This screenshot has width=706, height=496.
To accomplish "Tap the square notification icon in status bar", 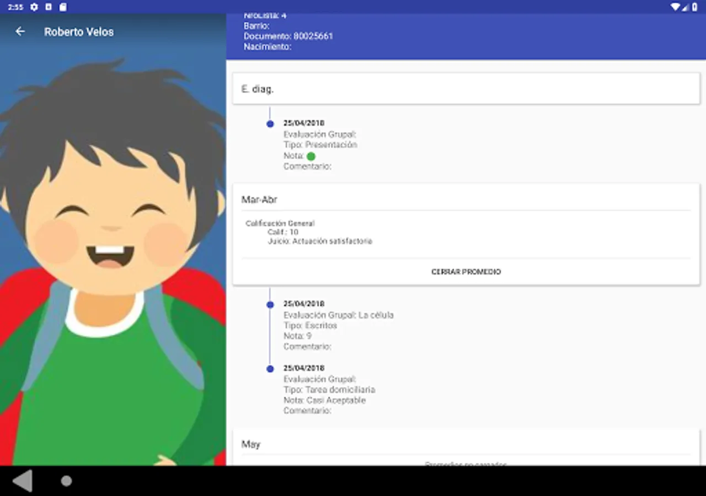I will 49,7.
